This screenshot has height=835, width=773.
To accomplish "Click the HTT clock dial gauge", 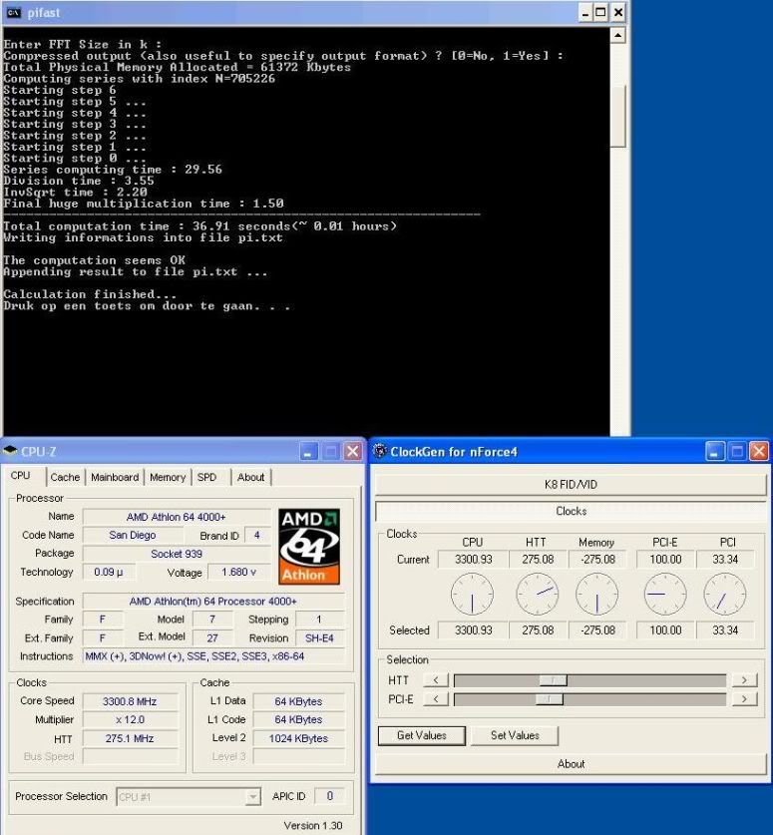I will (538, 594).
